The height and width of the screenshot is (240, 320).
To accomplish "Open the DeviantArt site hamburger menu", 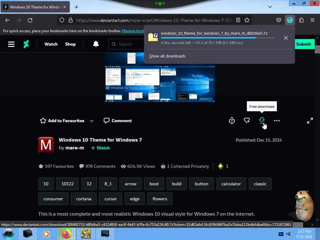I will point(11,44).
